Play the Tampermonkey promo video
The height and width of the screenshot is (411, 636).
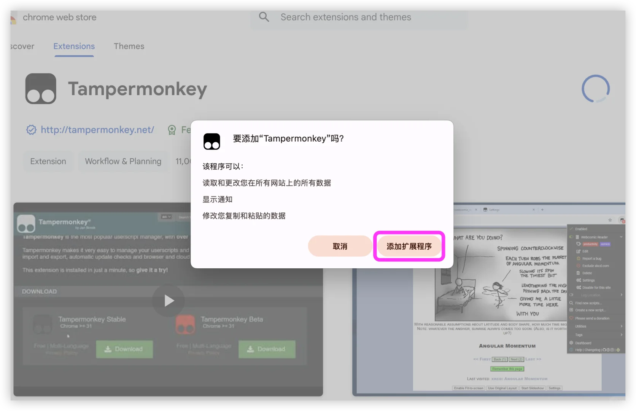pos(169,301)
